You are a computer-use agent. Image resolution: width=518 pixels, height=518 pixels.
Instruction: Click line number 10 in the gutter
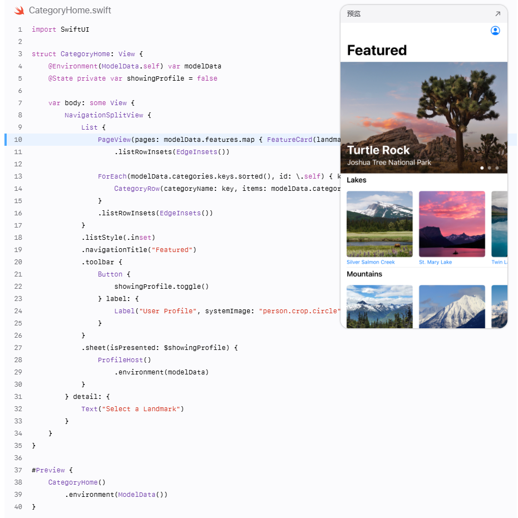tap(18, 140)
